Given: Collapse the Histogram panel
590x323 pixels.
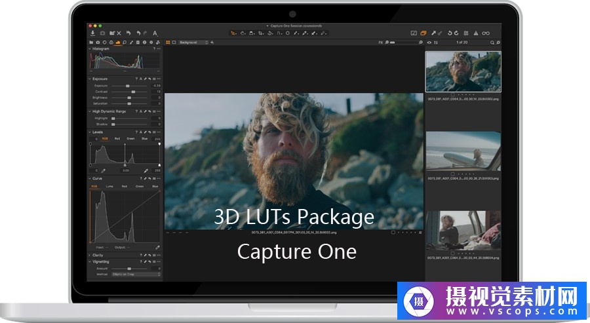Looking at the screenshot, I should tap(90, 49).
